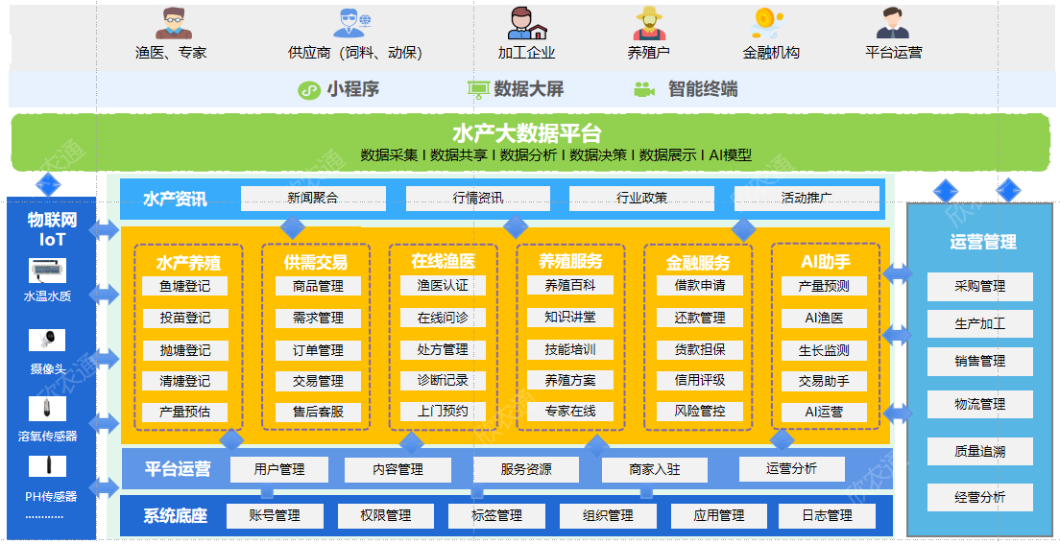
Task: Click the 渔医、专家 avatar icon
Action: [174, 24]
